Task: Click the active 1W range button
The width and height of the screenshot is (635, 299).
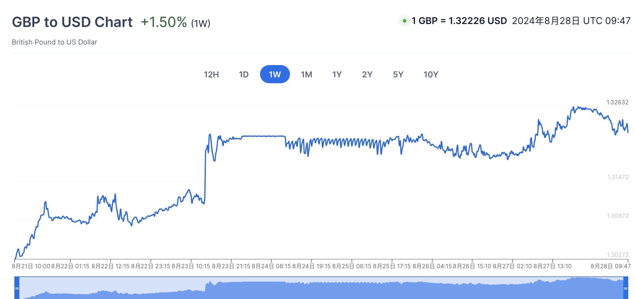Action: tap(275, 74)
